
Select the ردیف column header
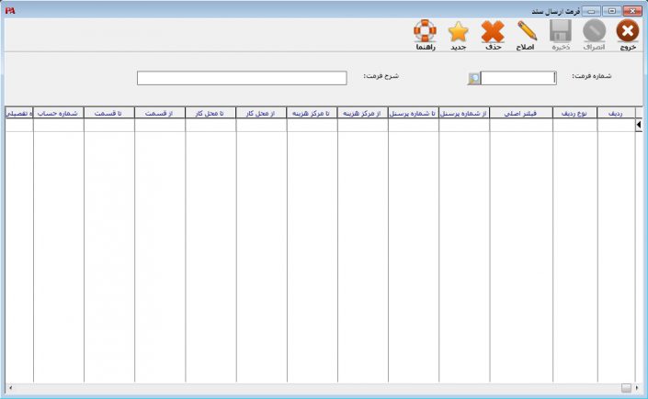coord(616,113)
